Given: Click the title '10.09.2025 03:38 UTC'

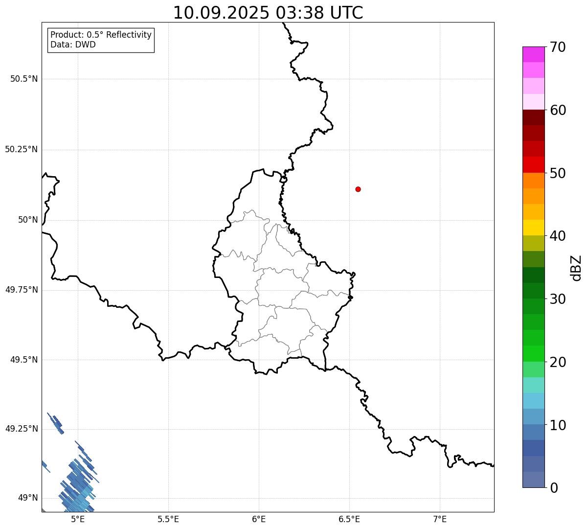Looking at the screenshot, I should (268, 12).
